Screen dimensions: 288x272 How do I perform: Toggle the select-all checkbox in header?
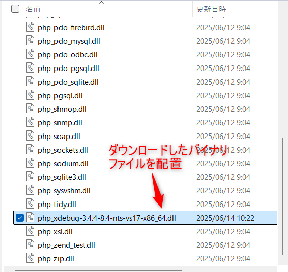(15, 9)
